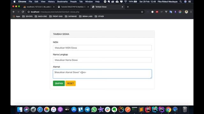Open Photos from the dock
204x114 pixels.
47,110
